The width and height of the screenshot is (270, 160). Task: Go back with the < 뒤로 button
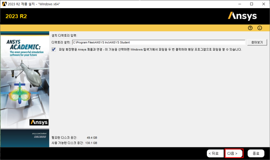tap(215, 154)
